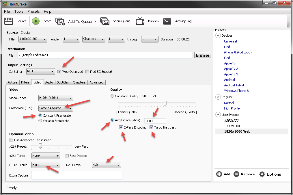The width and height of the screenshot is (293, 195).
Task: Switch to the Picture tab
Action: tap(12, 82)
